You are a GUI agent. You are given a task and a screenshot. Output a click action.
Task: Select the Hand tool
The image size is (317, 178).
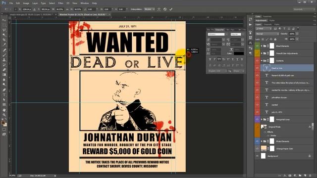[4, 110]
